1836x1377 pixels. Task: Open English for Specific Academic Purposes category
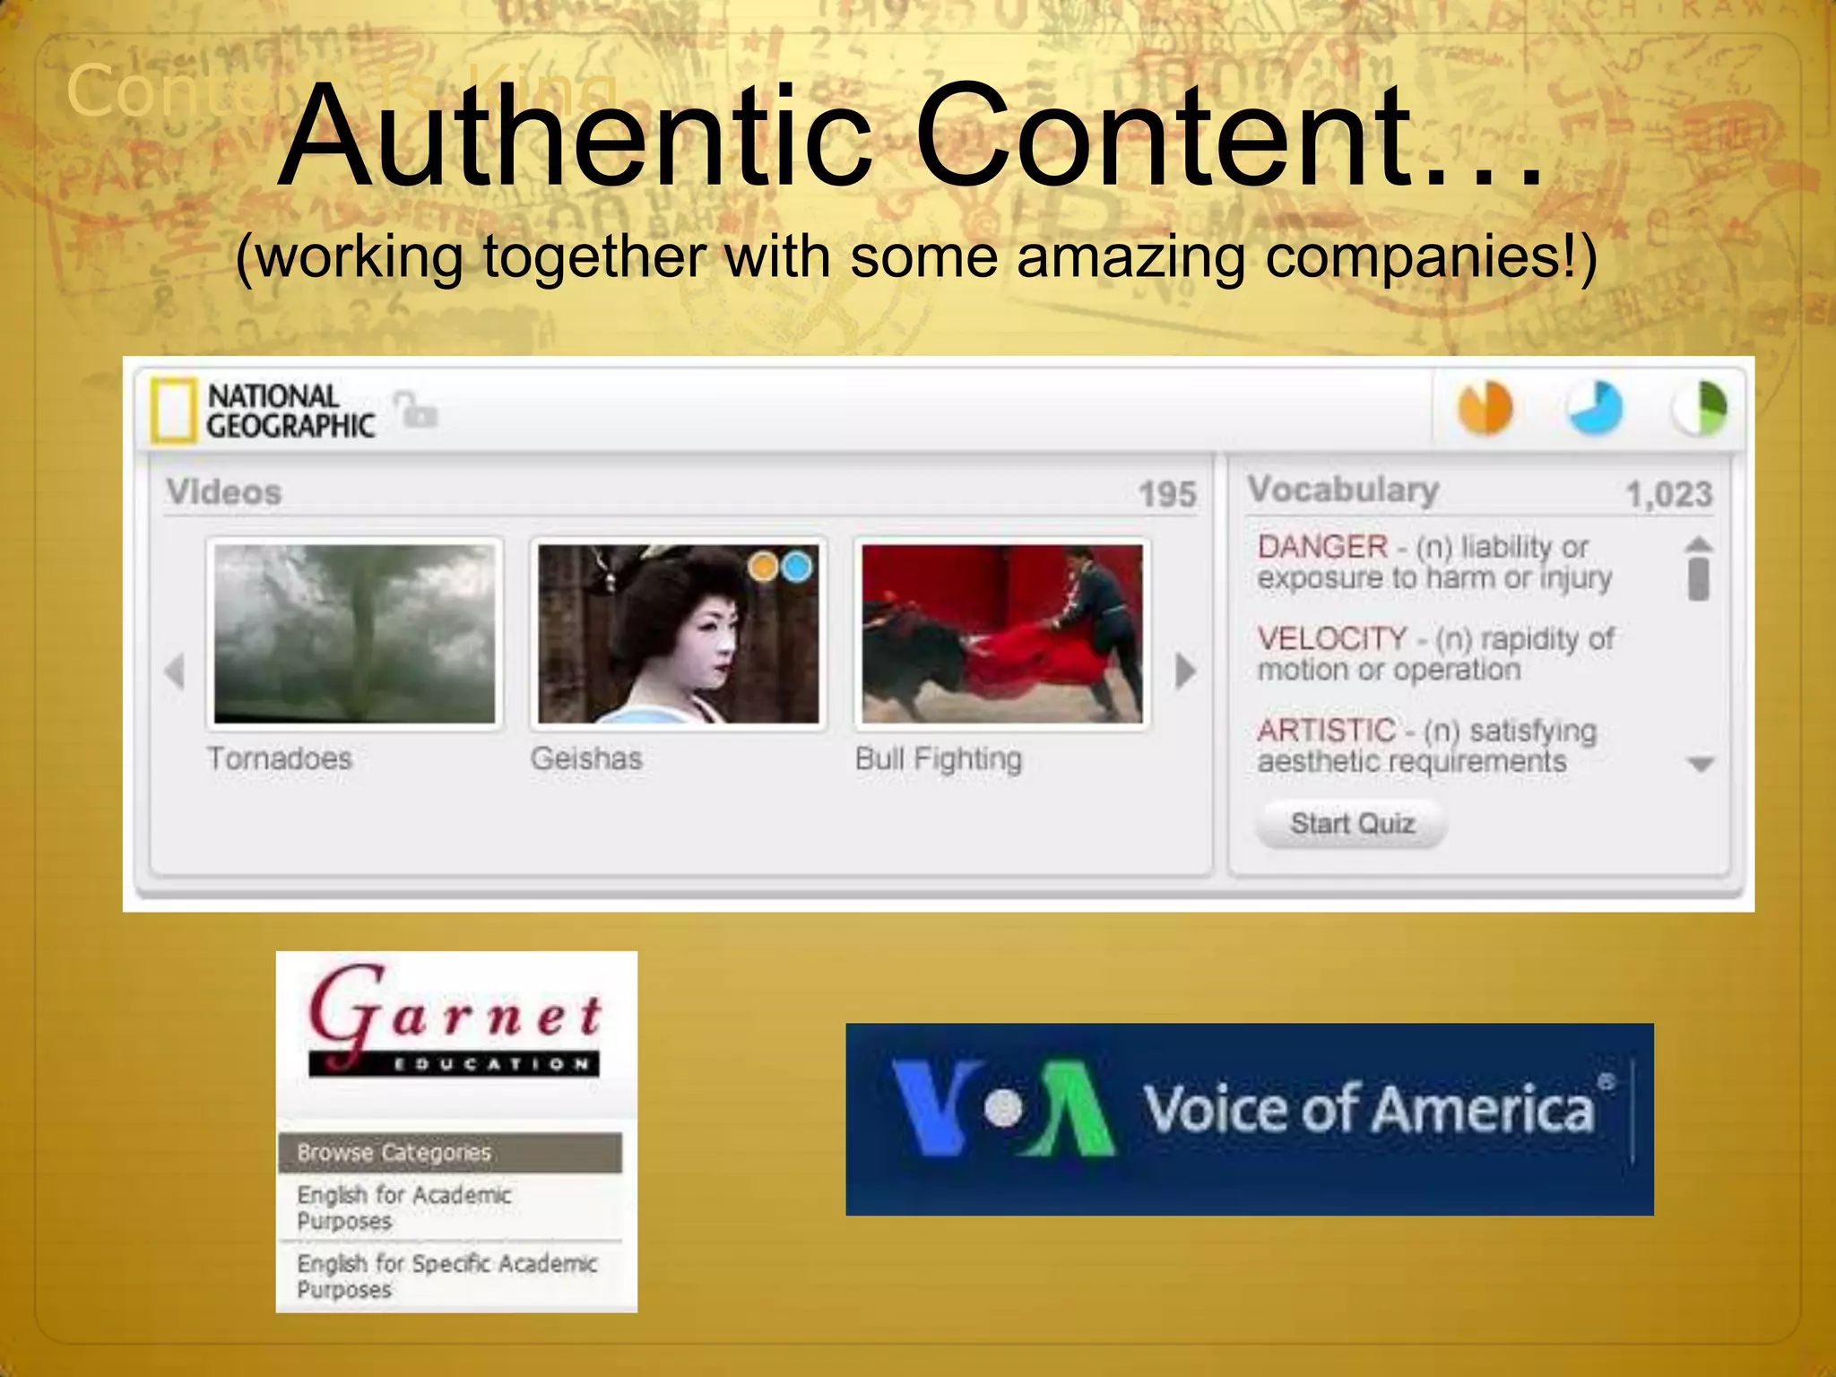coord(450,1277)
